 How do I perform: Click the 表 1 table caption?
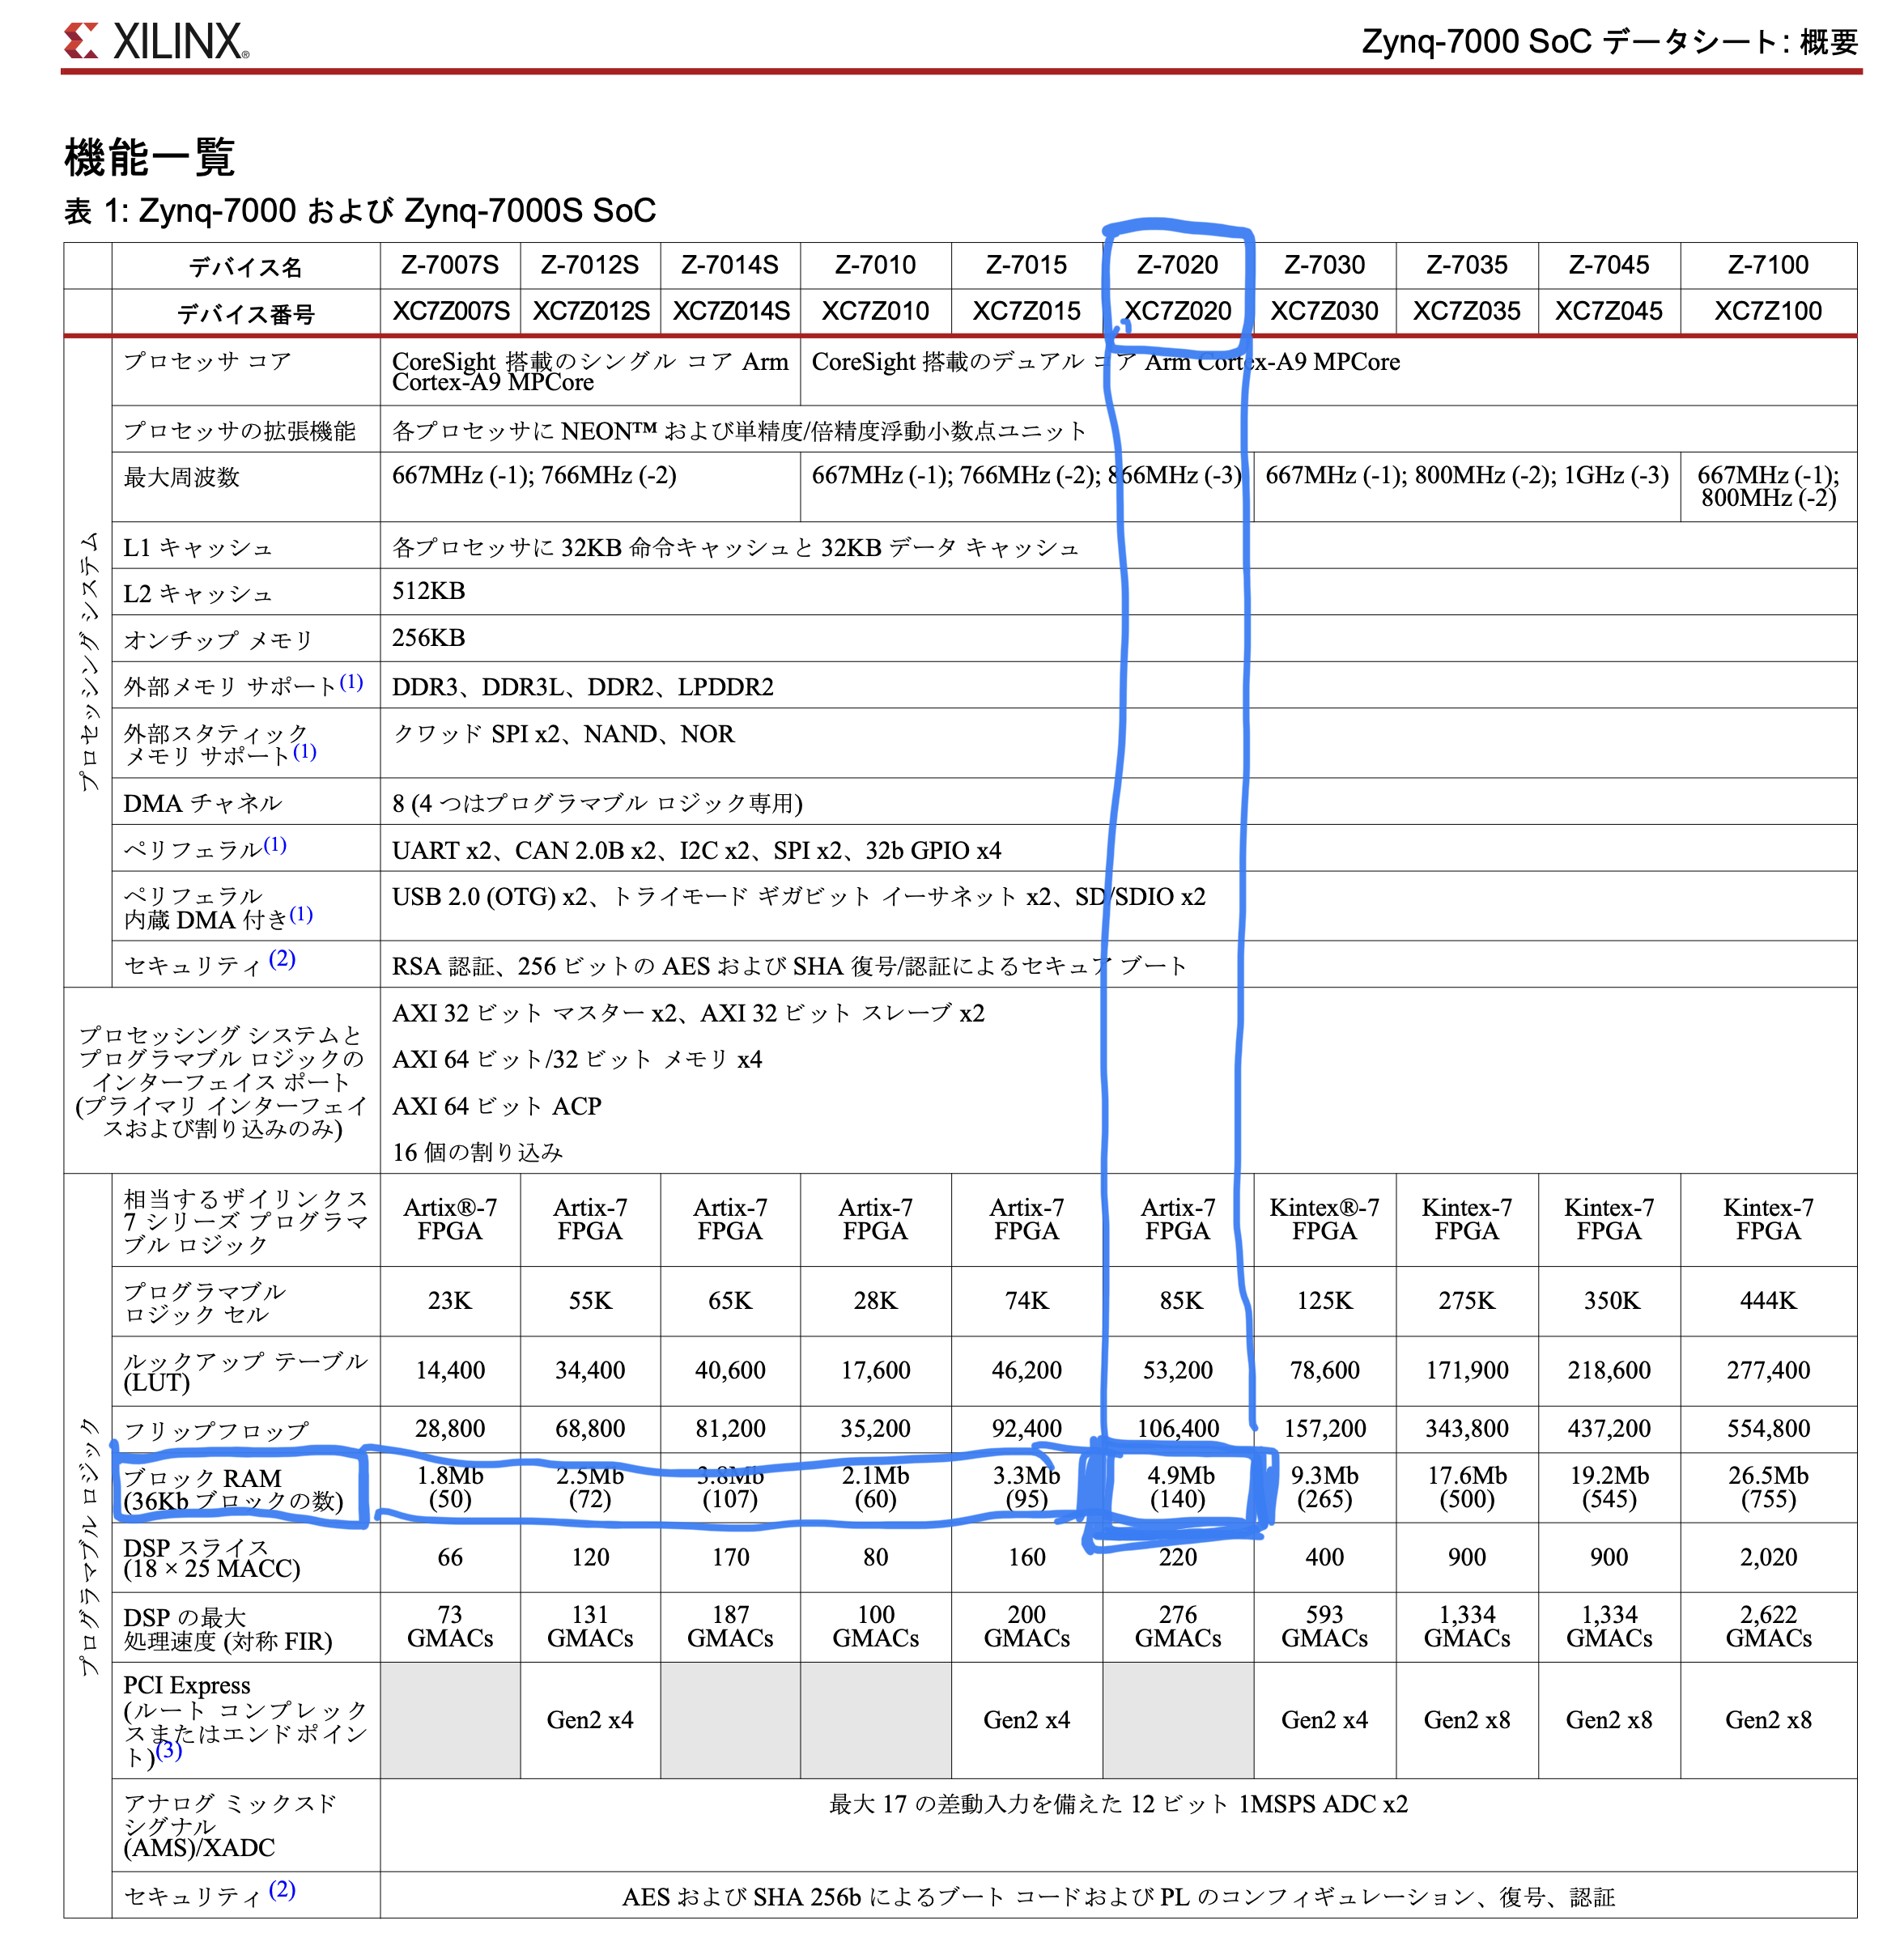[x=360, y=211]
